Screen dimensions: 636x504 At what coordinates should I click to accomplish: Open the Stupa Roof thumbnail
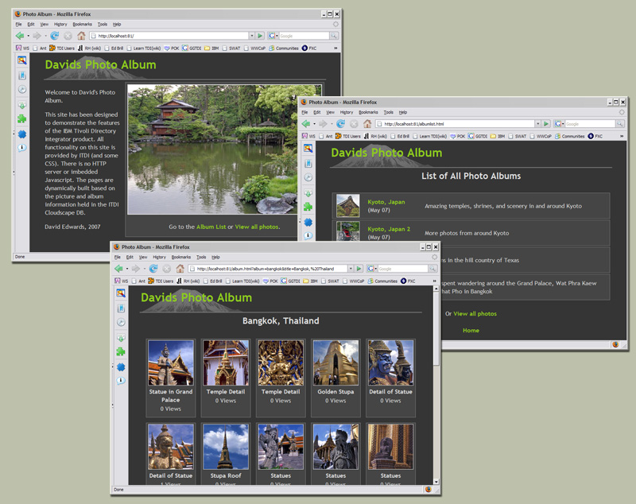pyautogui.click(x=226, y=447)
